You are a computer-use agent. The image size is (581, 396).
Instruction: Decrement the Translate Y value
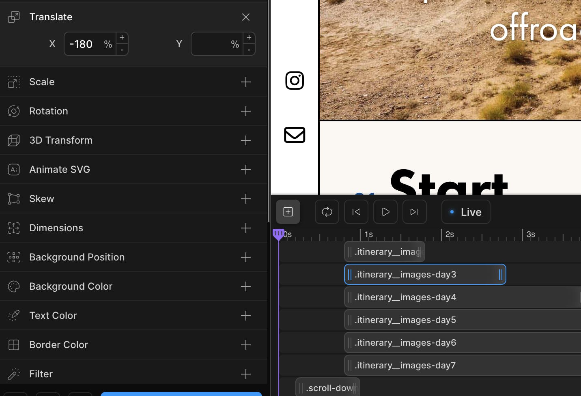pyautogui.click(x=249, y=50)
